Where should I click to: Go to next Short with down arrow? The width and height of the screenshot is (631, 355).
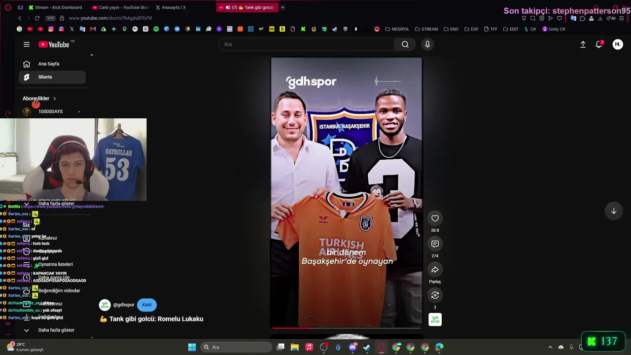click(x=614, y=211)
